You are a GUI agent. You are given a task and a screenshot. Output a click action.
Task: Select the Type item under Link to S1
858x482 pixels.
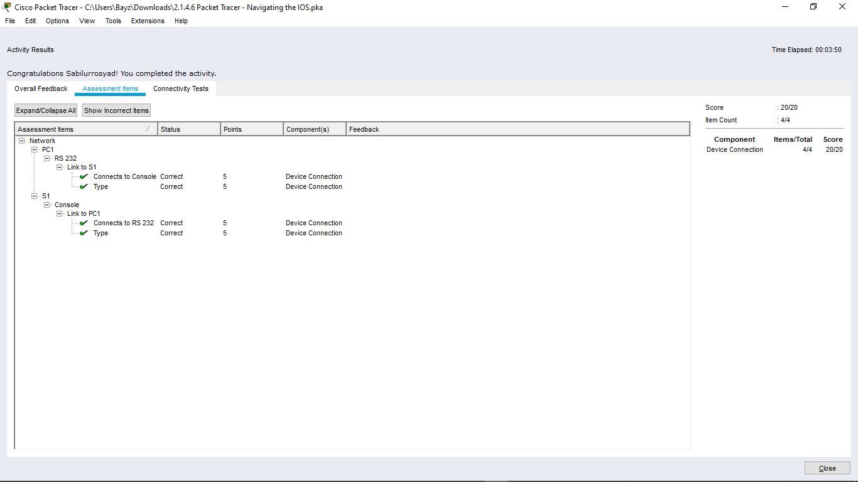[x=100, y=186]
